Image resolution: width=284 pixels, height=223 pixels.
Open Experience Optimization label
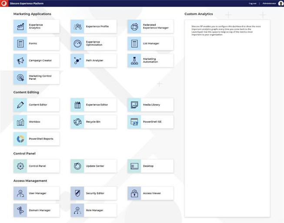(x=94, y=43)
